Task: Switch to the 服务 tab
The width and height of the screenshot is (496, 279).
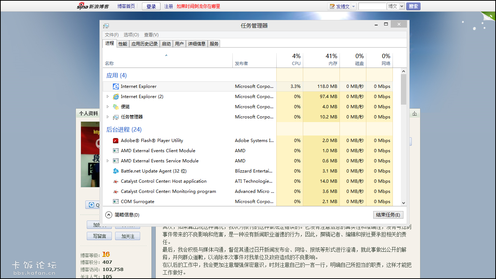Action: tap(214, 44)
